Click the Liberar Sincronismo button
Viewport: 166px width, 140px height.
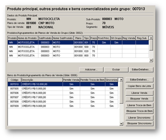point(140,118)
